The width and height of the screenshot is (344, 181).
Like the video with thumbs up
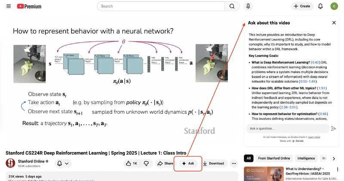coord(132,163)
